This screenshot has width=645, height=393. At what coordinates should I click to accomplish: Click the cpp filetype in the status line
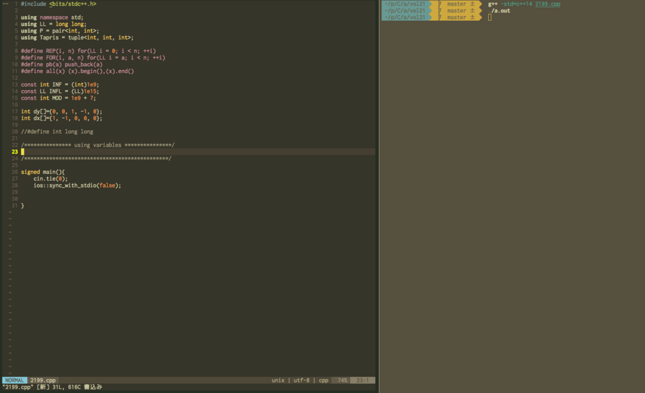[x=324, y=380]
